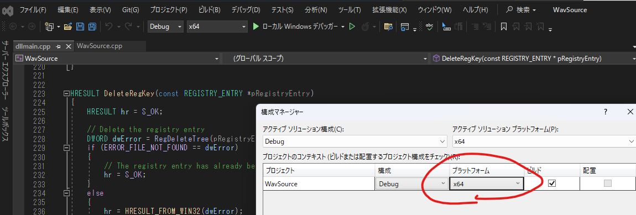Open the 拡張機能(X) menu
This screenshot has height=215, width=636.
(x=389, y=10)
